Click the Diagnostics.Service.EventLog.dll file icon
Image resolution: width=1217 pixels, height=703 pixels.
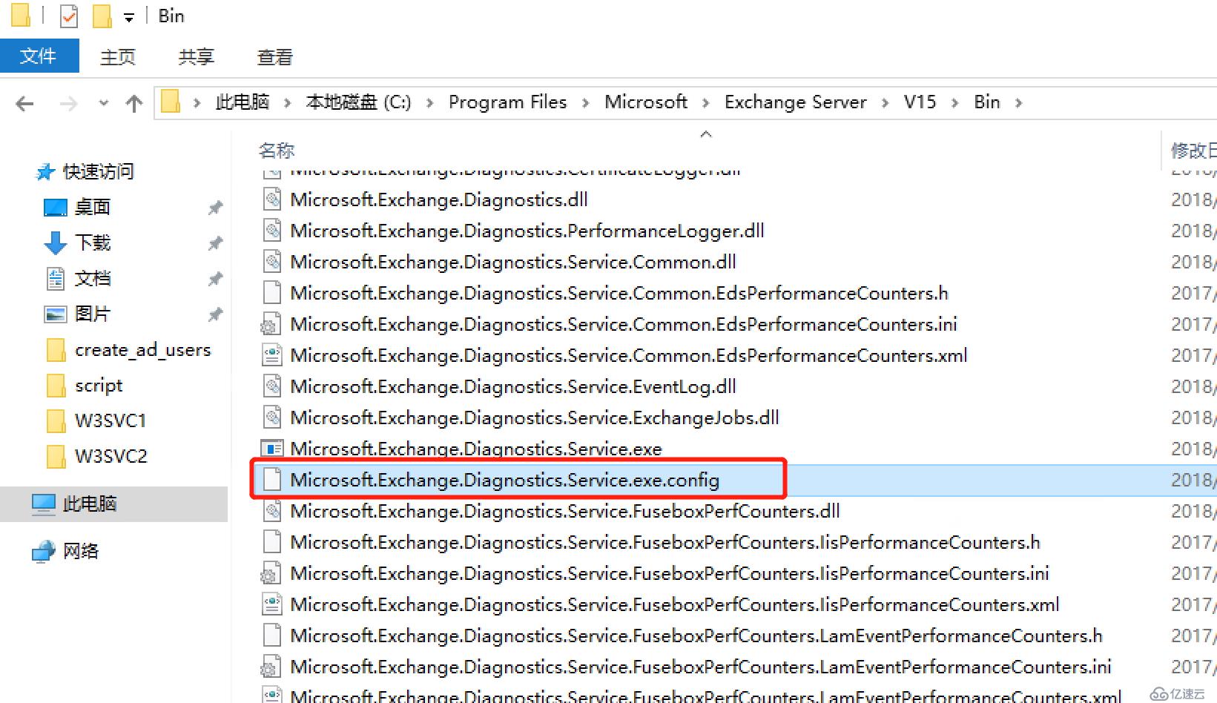pyautogui.click(x=272, y=386)
